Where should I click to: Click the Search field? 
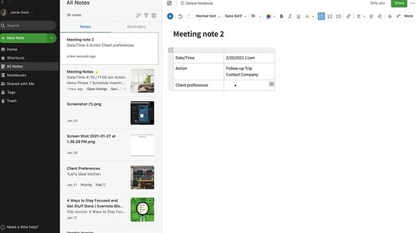(28, 26)
